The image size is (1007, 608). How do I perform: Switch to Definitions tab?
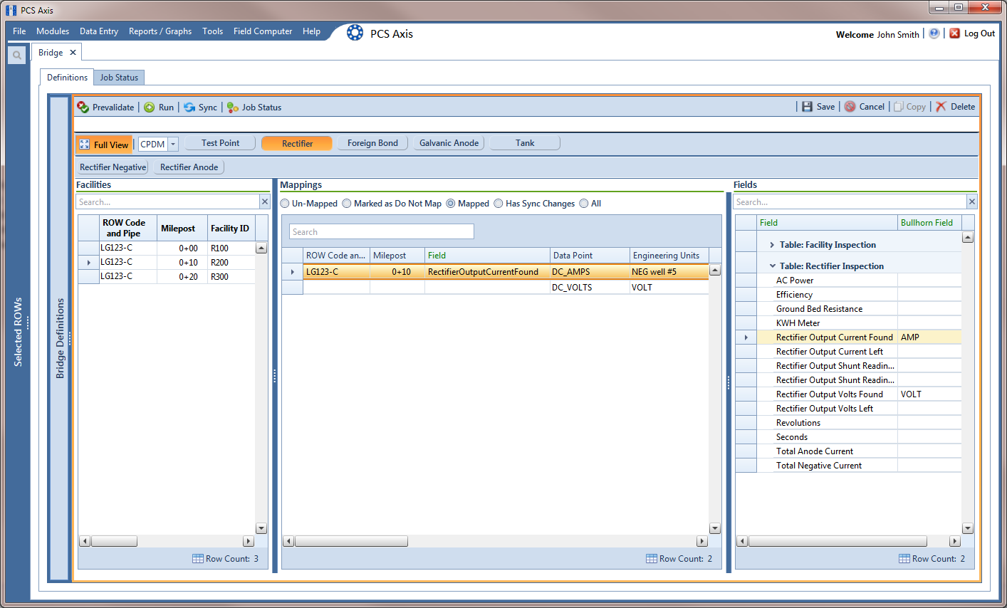[67, 78]
